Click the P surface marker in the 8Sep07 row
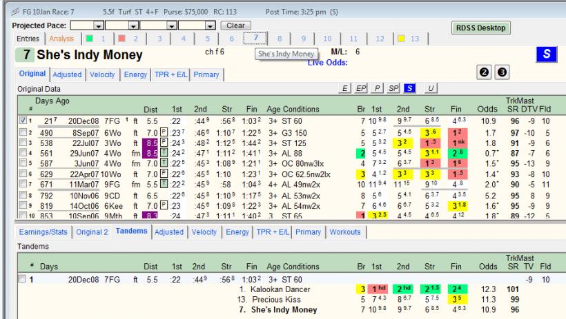566x319 pixels. (164, 132)
